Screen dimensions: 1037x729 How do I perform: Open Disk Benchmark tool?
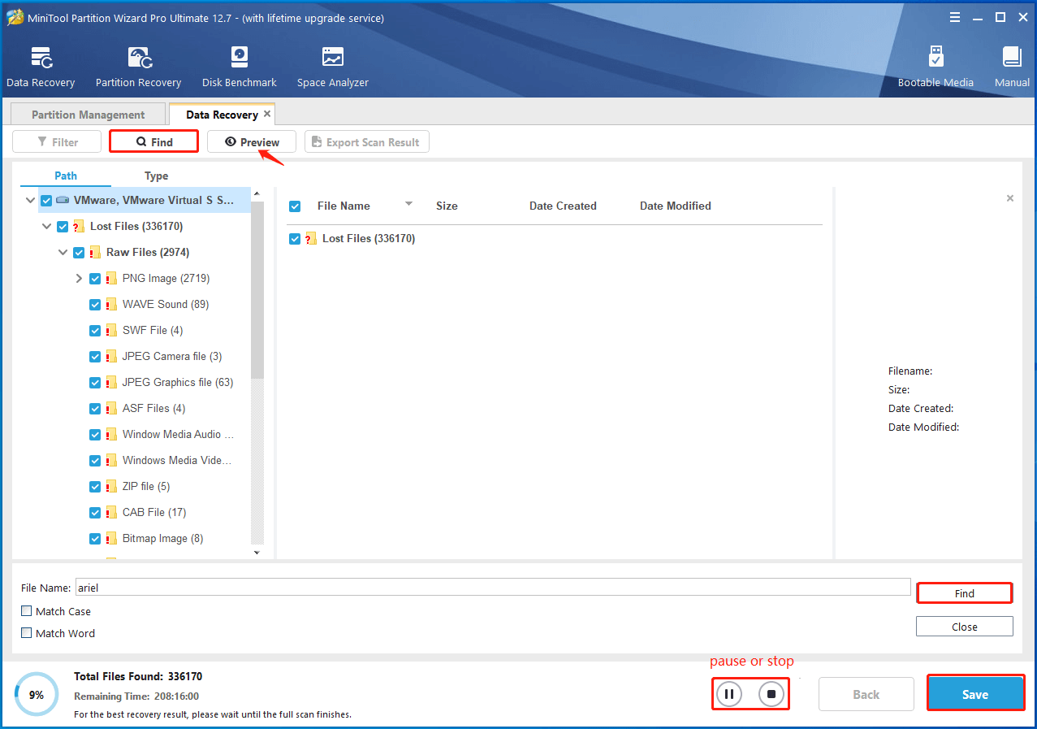[x=239, y=67]
